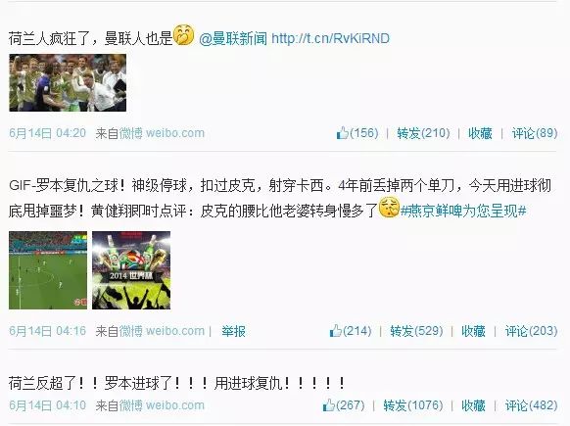
Task: Like the 04:20 post with 156 thumbs-up
Action: 357,133
